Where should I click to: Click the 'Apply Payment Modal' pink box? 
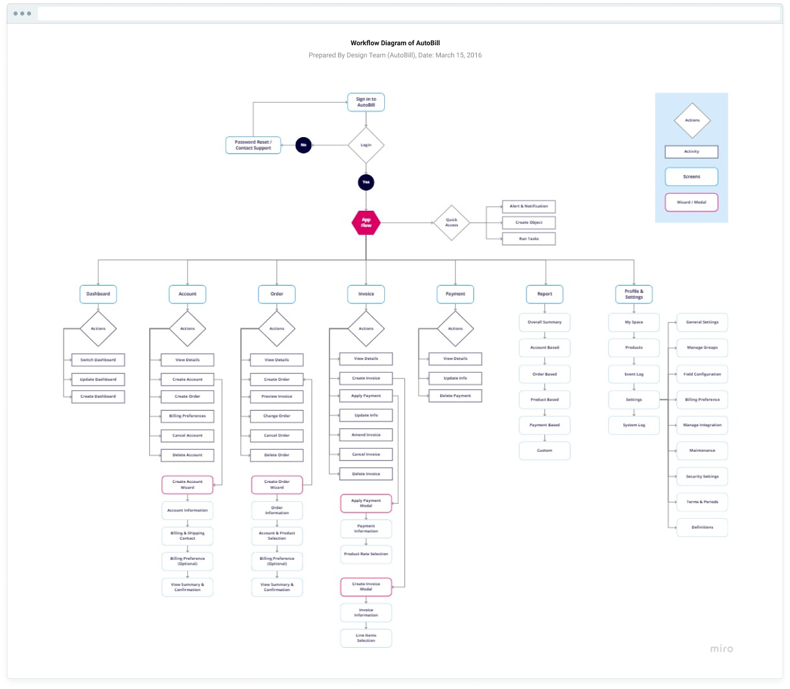coord(366,503)
